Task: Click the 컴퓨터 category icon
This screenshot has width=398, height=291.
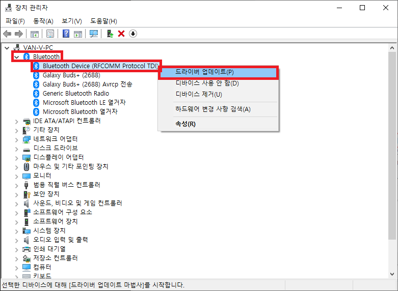Action: [x=26, y=267]
